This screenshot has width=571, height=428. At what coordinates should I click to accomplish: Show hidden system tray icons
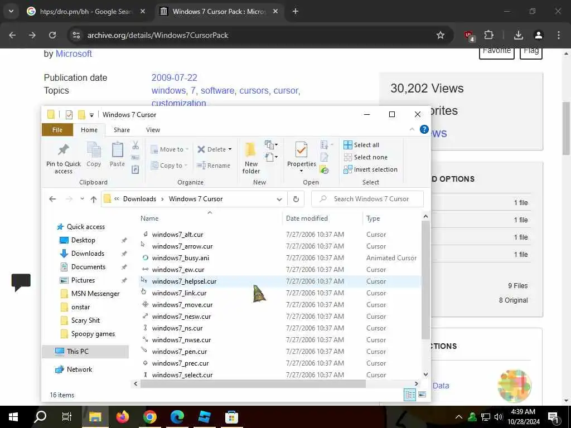coord(459,417)
